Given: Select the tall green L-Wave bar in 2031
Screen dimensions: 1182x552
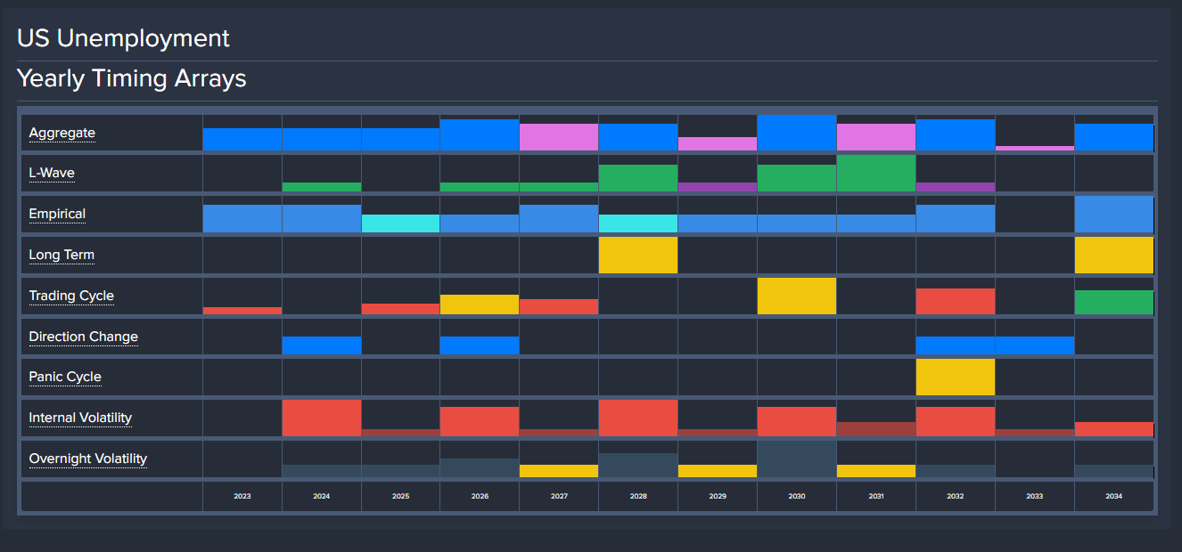Looking at the screenshot, I should [875, 174].
